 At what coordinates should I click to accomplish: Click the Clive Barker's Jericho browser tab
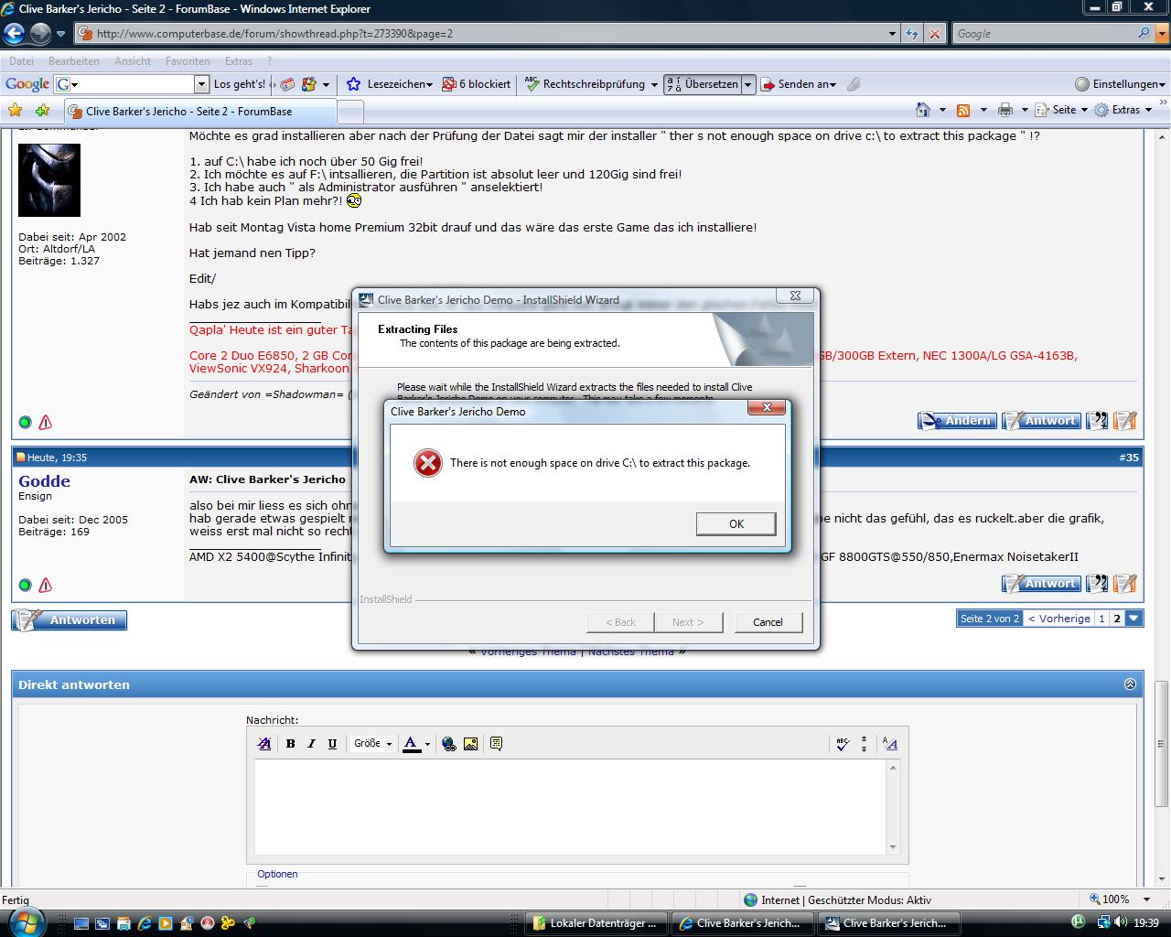[201, 112]
